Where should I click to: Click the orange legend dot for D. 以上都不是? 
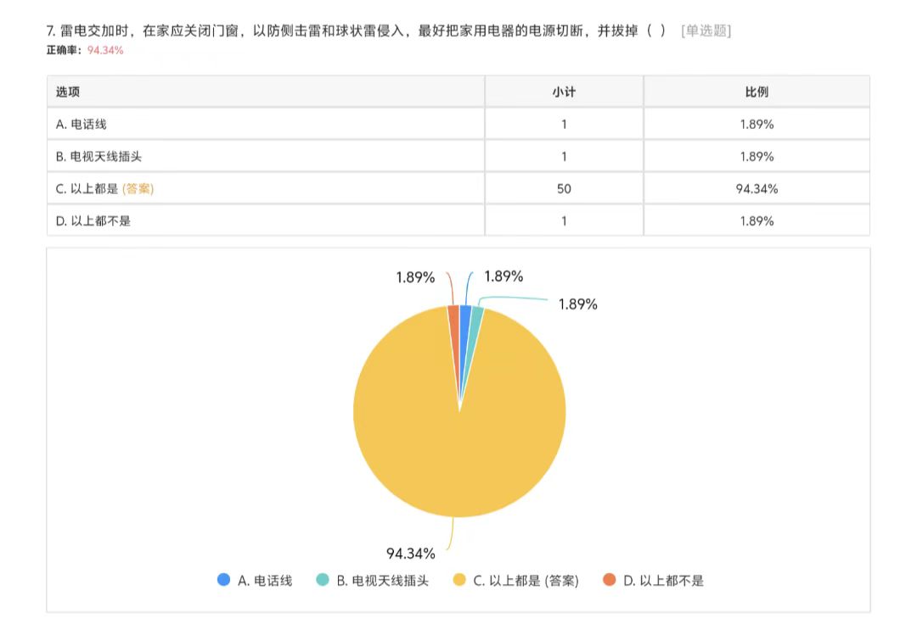tap(609, 580)
